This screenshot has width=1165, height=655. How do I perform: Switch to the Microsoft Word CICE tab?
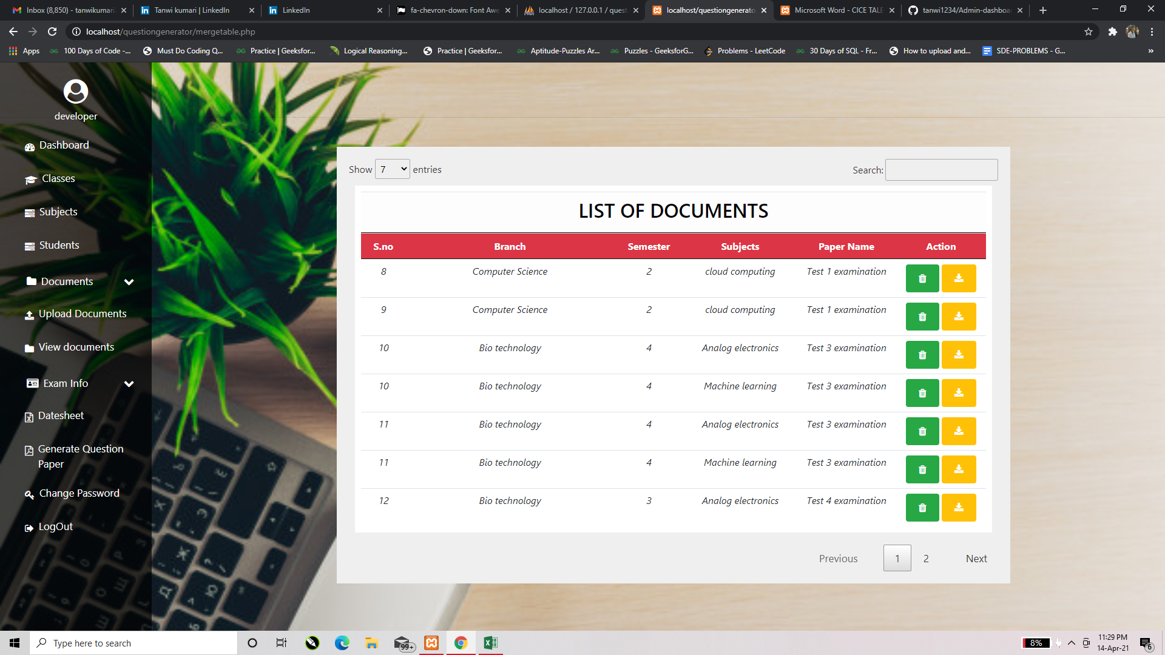click(838, 10)
